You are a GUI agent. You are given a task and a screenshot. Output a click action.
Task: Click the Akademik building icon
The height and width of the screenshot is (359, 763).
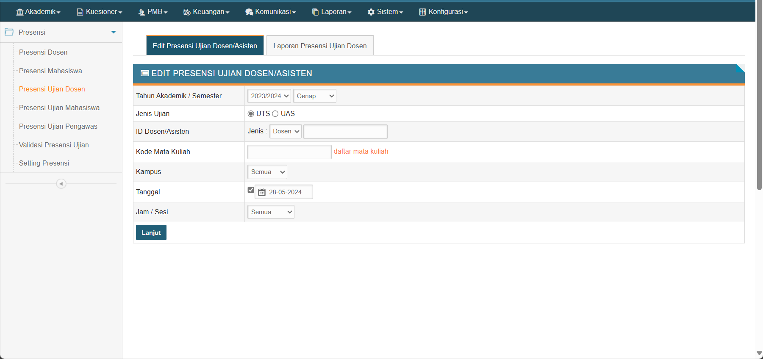pyautogui.click(x=19, y=12)
